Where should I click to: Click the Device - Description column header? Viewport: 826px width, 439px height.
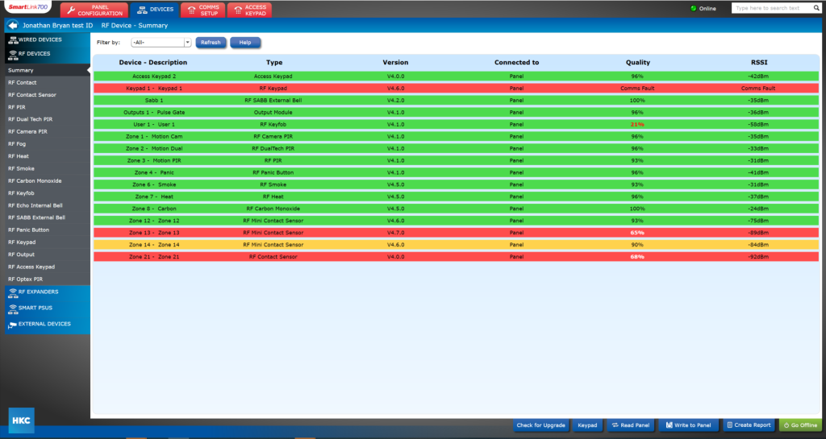pyautogui.click(x=152, y=63)
